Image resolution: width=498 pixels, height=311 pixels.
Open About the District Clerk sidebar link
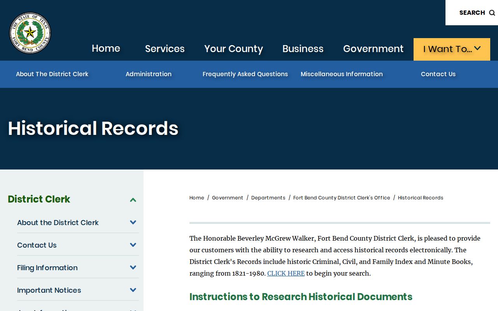[58, 222]
